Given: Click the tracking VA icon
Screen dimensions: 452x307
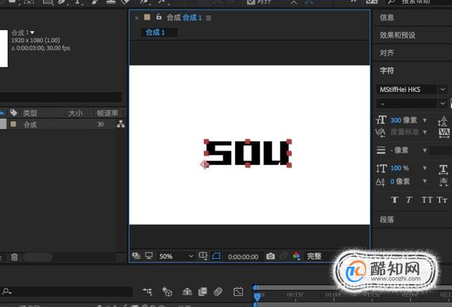Looking at the screenshot, I should (444, 133).
